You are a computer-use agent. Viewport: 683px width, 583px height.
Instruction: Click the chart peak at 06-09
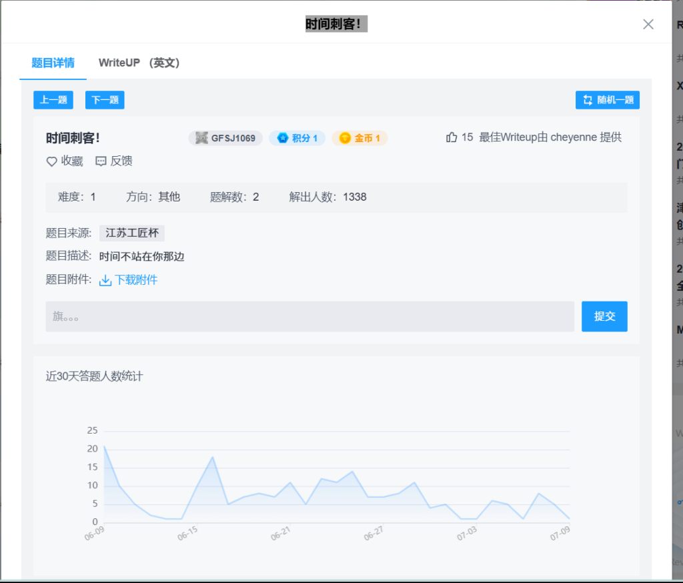tap(104, 446)
